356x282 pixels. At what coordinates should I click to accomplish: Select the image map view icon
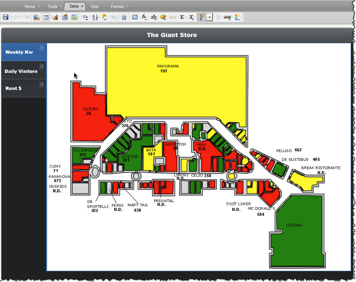pos(75,17)
